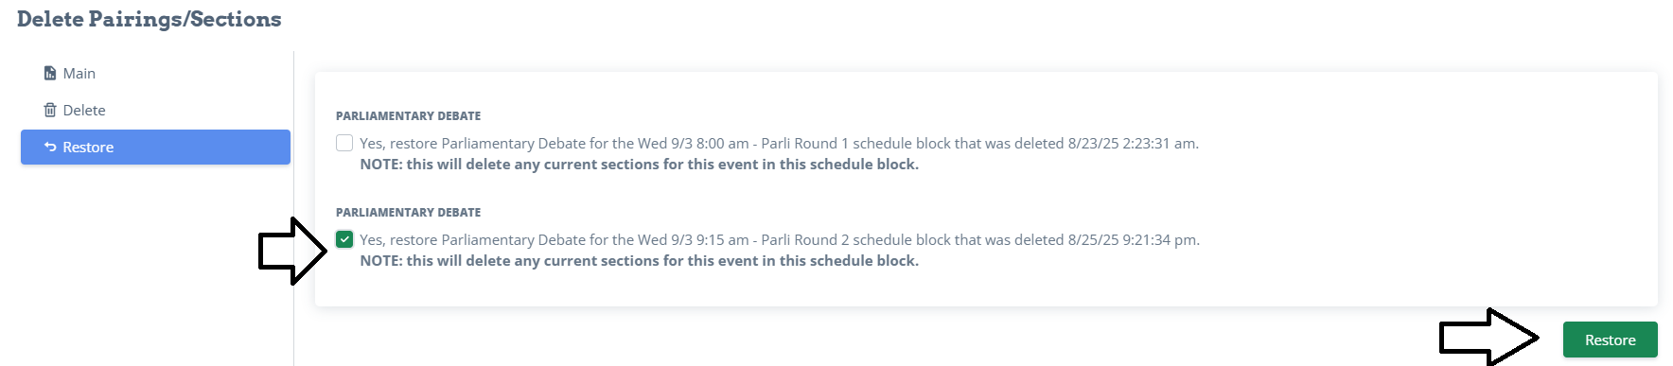Click the black arrow pointing at the checkbox

pos(293,251)
